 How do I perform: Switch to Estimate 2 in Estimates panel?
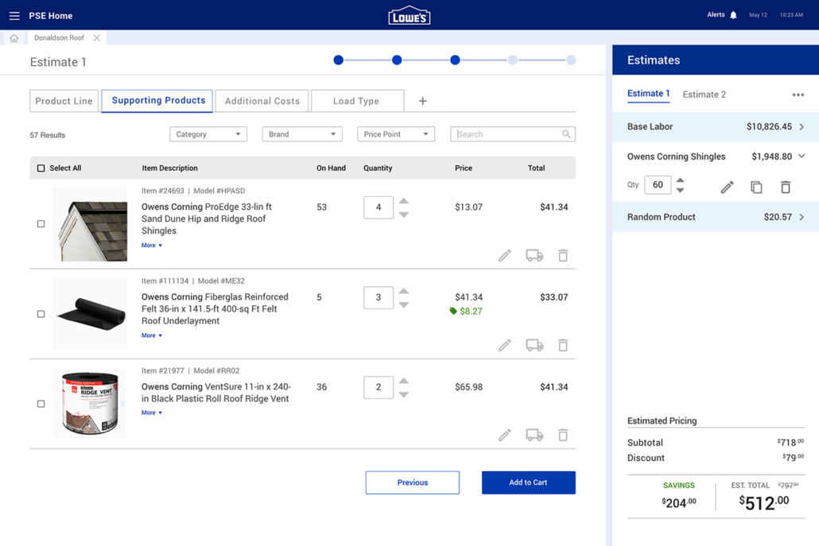click(x=704, y=95)
